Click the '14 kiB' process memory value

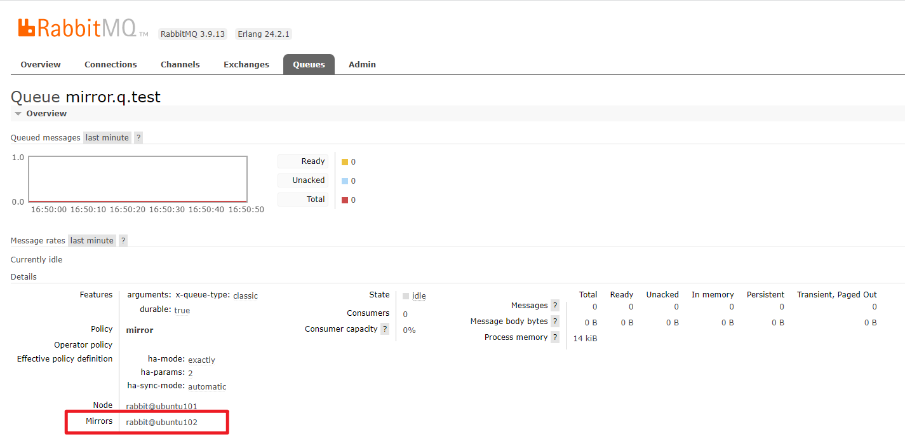click(585, 338)
